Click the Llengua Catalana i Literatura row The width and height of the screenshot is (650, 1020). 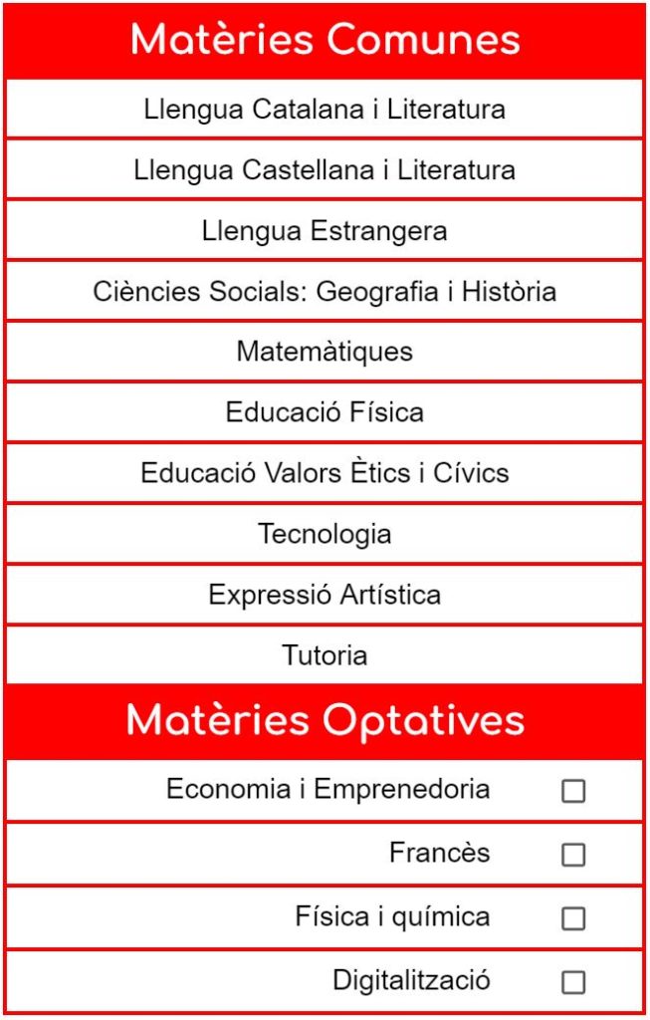325,109
